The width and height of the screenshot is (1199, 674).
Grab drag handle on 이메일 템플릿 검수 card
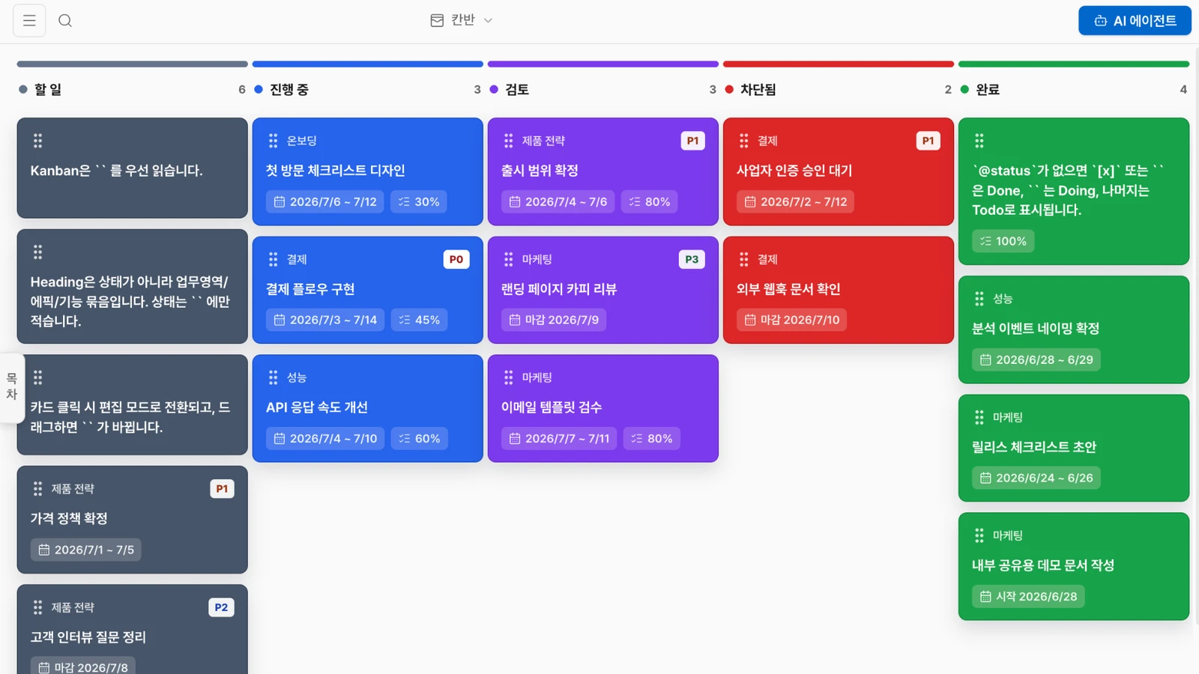[x=509, y=377]
